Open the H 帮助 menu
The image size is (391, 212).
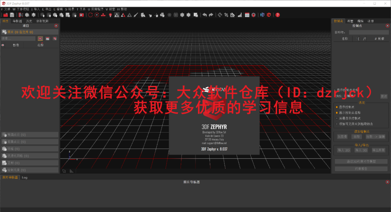[x=122, y=9]
